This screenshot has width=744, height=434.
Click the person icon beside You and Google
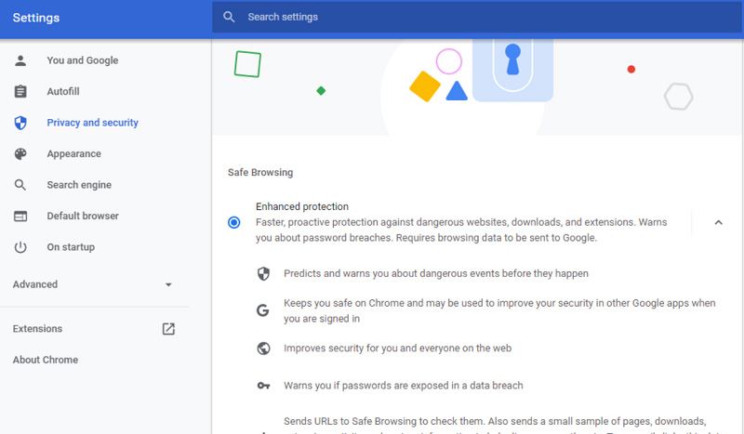coord(20,60)
